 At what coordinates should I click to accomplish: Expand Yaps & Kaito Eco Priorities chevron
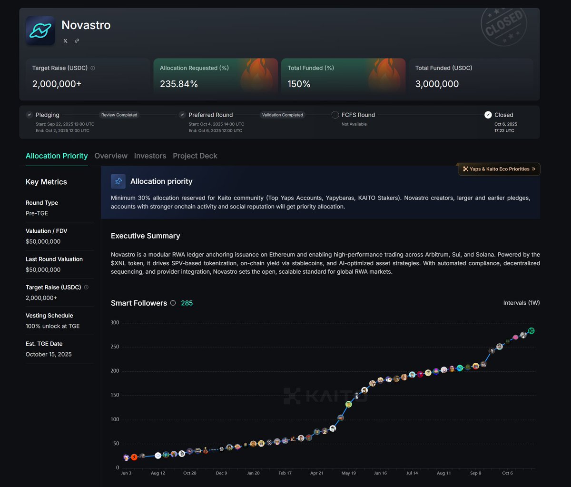[x=534, y=169]
